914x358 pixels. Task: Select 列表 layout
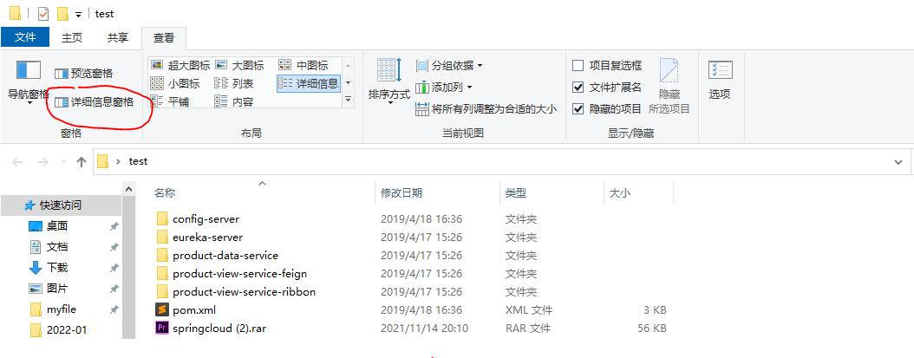click(234, 83)
